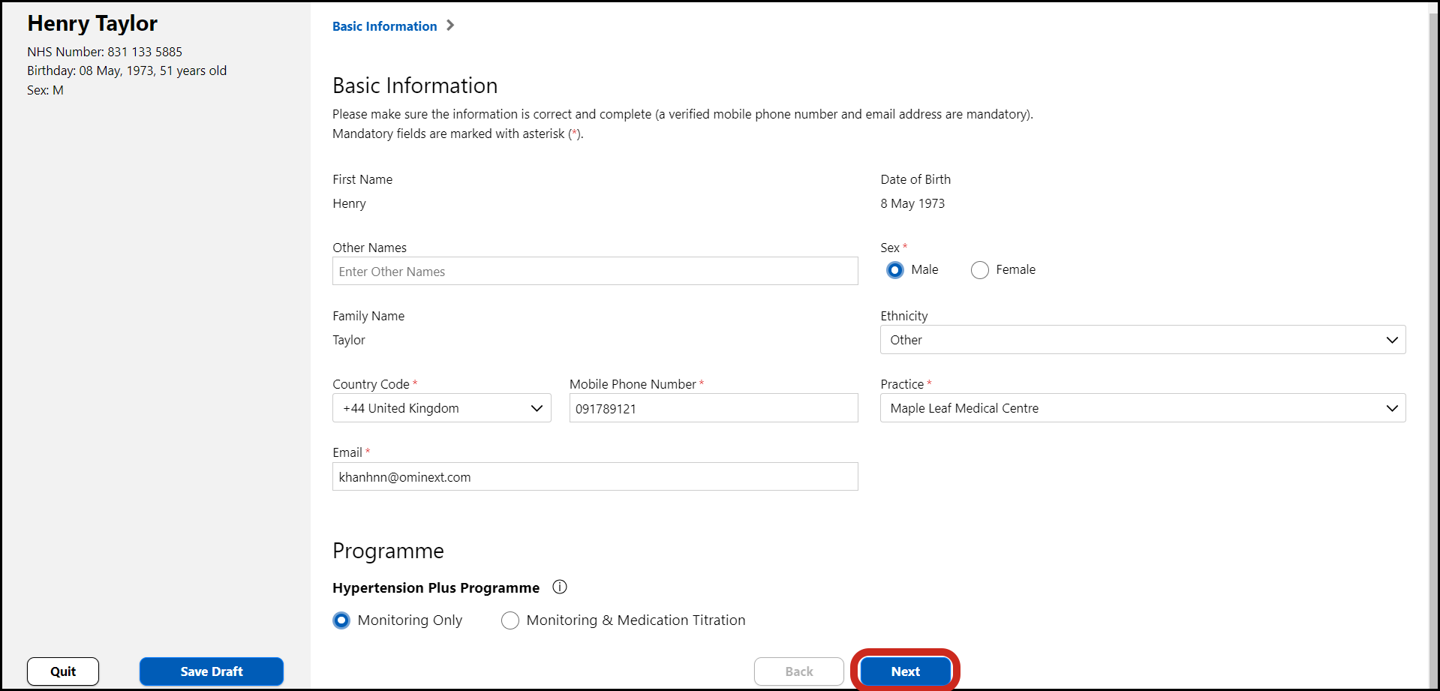Select the Female sex radio button
Viewport: 1440px width, 691px height.
coord(980,270)
